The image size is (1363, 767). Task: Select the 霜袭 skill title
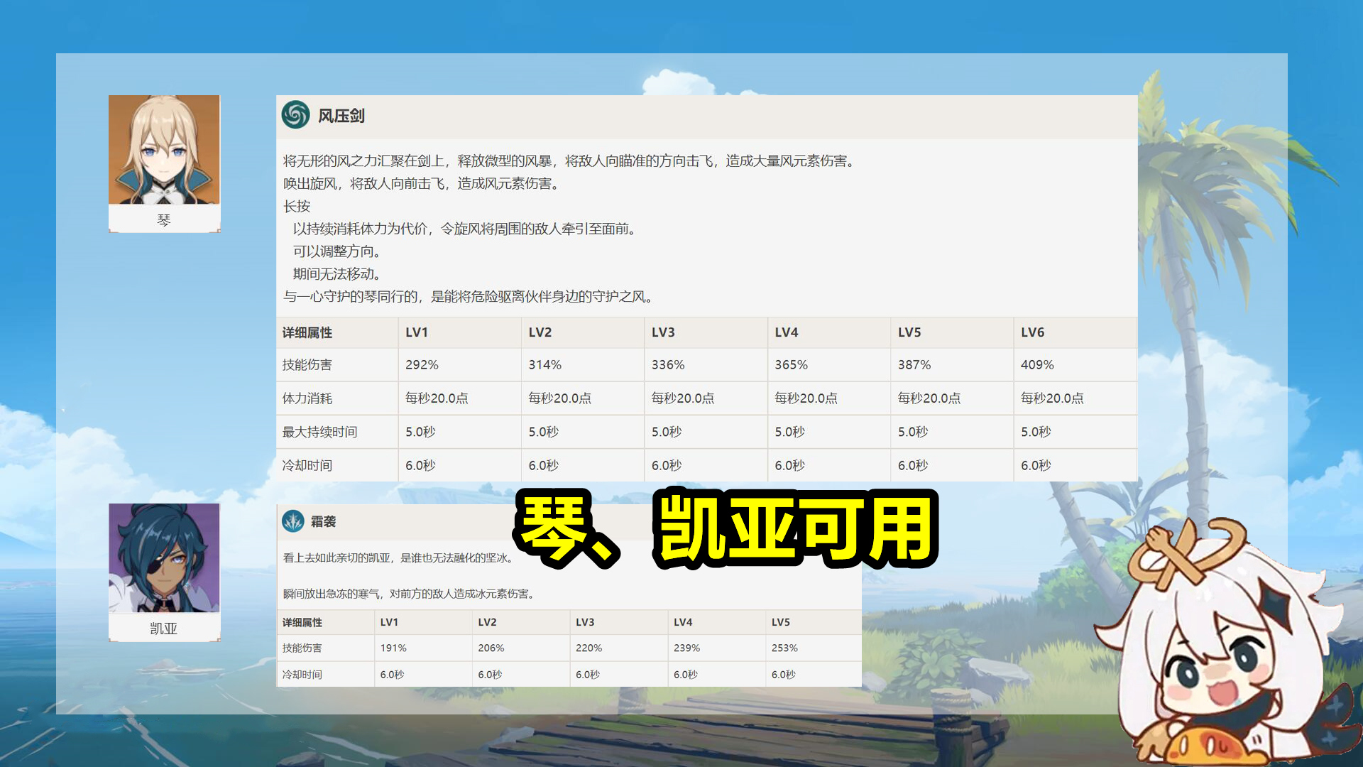tap(323, 522)
